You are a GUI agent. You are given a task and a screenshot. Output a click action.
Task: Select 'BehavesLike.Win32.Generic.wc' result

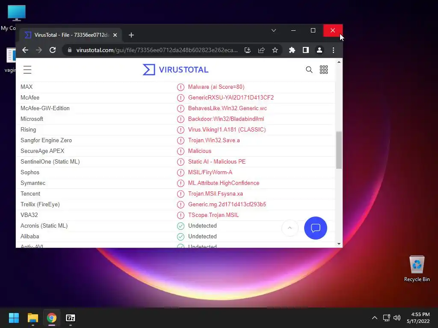(228, 108)
